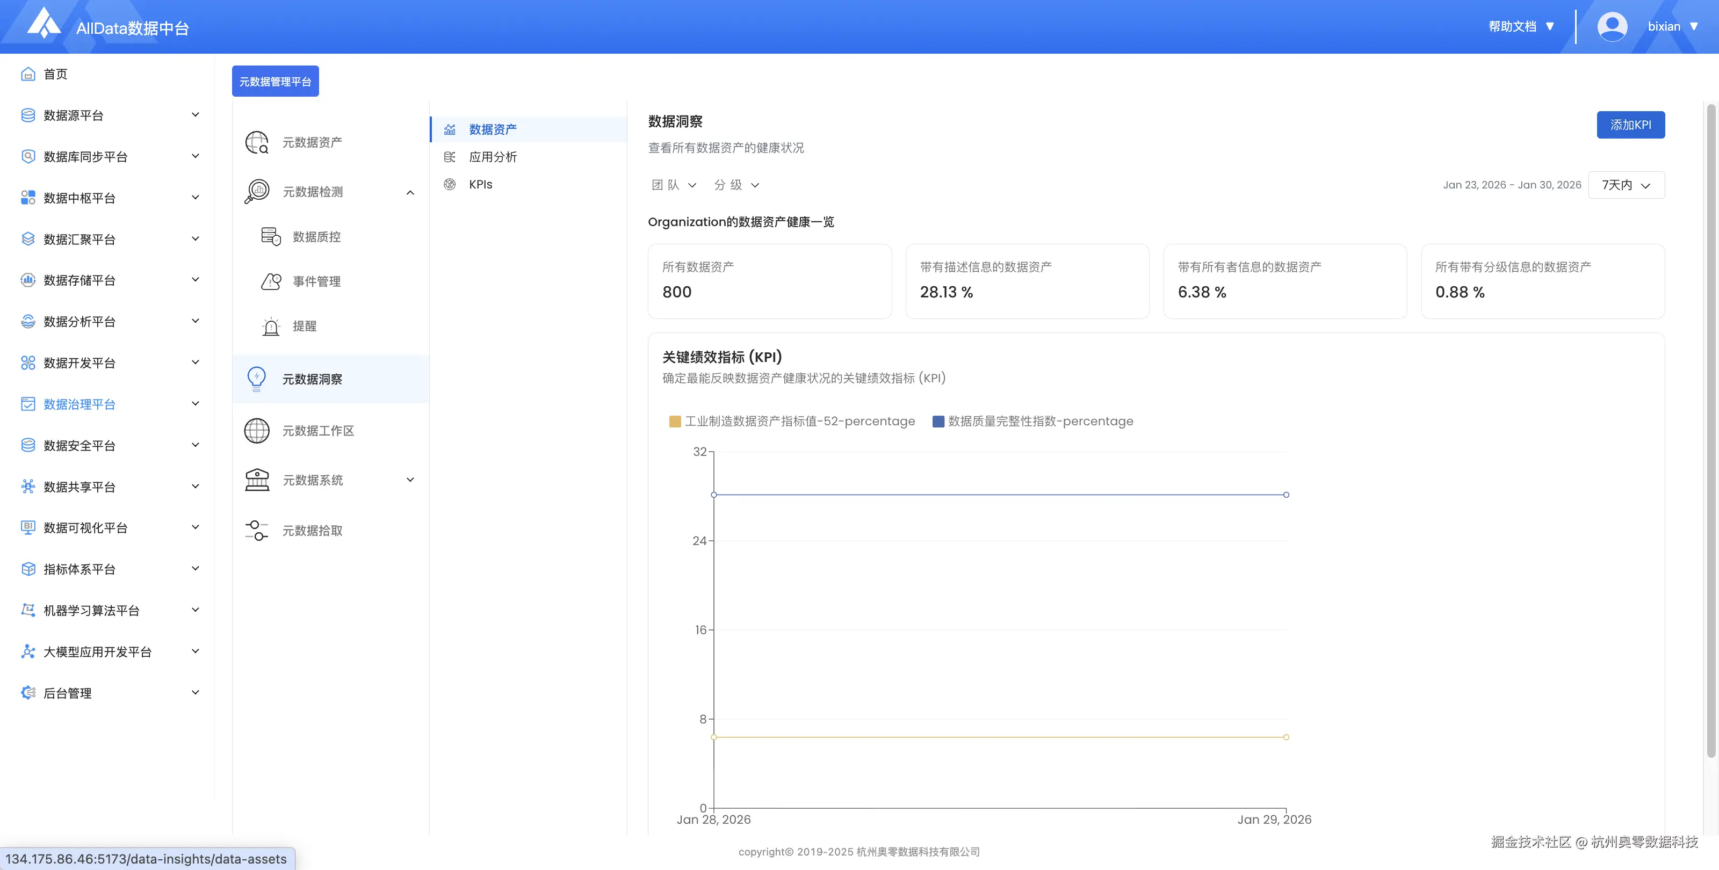This screenshot has width=1719, height=870.
Task: Click the 事件管理 icon
Action: pos(271,281)
